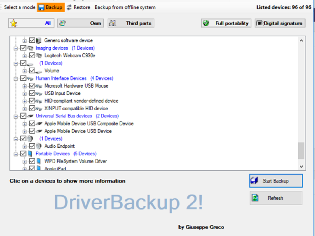Click the floppy disk icon in Backup mode
The image size is (315, 236).
point(41,7)
